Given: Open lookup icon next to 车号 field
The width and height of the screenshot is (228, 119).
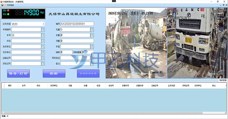Looking at the screenshot, I should click(x=43, y=35).
